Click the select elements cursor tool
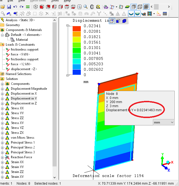This screenshot has width=179, height=186. pos(16,14)
